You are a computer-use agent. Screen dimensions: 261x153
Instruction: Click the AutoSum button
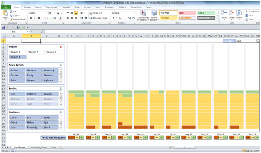coord(252,12)
